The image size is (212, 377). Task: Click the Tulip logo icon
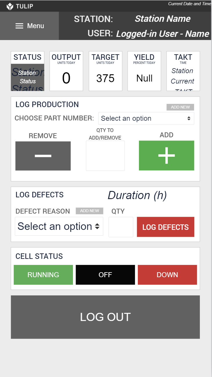10,6
